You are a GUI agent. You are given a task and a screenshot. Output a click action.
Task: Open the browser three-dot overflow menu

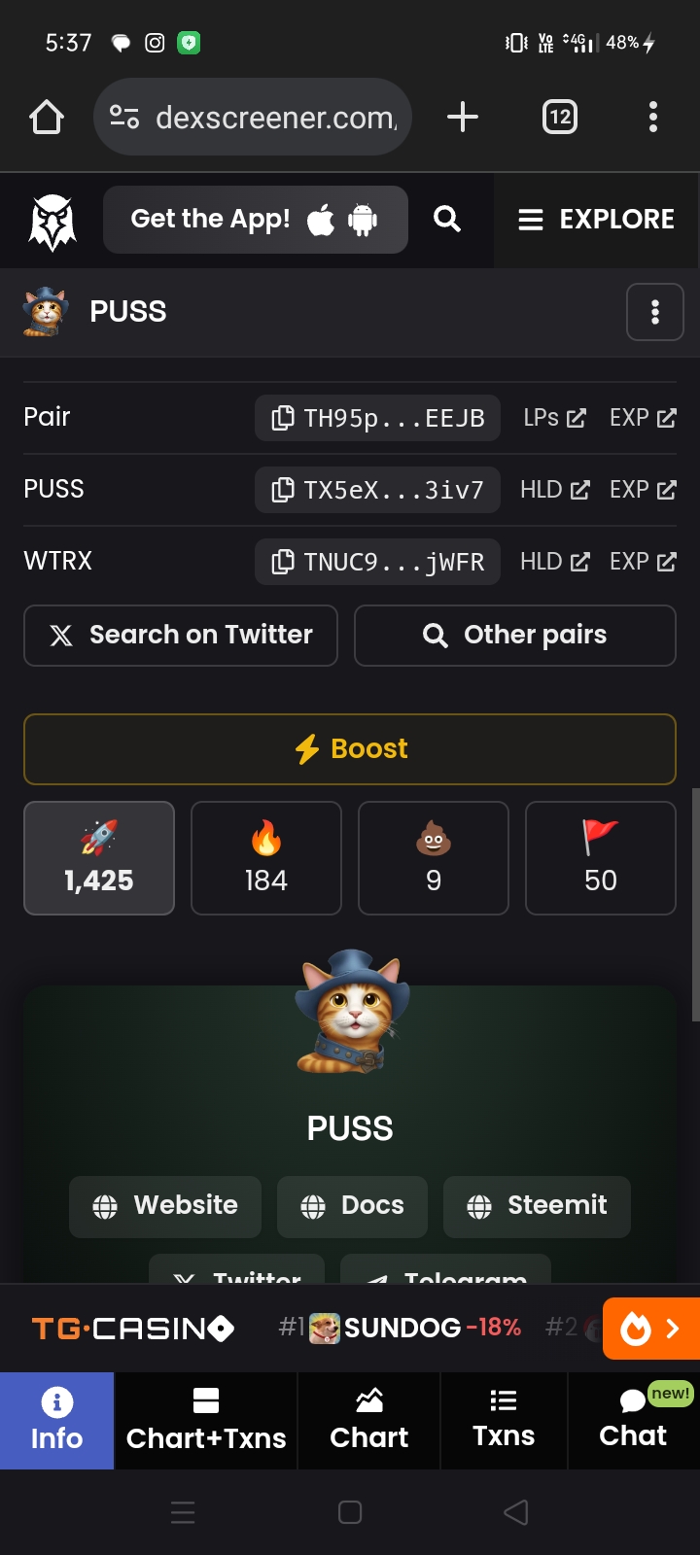[653, 118]
